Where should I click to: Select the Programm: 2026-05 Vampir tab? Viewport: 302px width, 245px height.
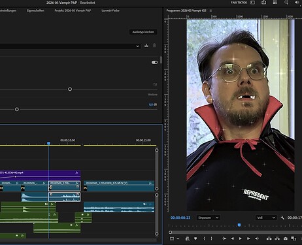coord(186,10)
